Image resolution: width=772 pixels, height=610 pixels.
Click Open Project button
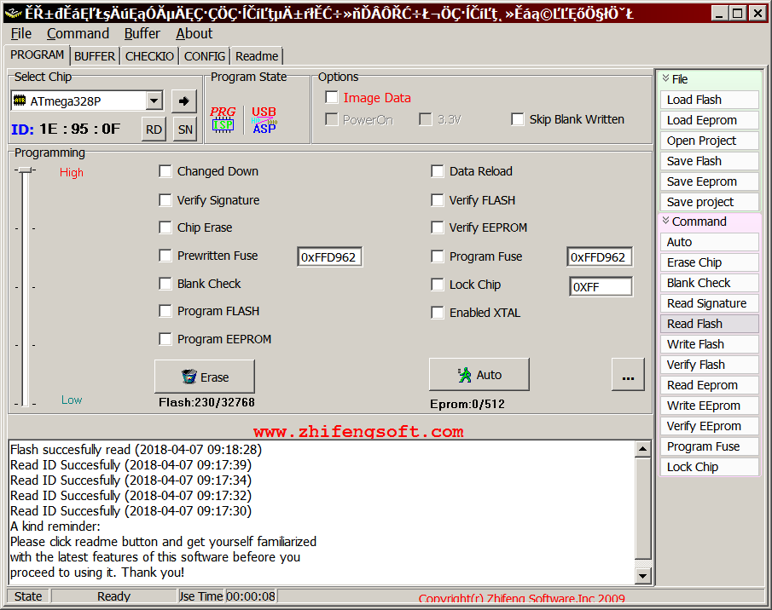[x=709, y=141]
